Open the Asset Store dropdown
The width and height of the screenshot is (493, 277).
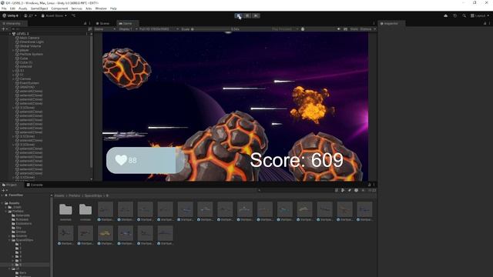click(54, 15)
